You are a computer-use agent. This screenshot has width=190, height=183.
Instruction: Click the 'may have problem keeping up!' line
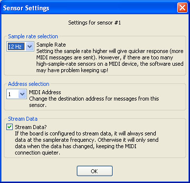click(x=72, y=70)
